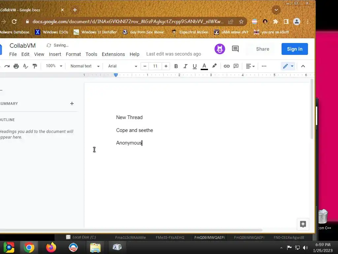
Task: Open the Chrome three-dot menu
Action: tap(307, 21)
